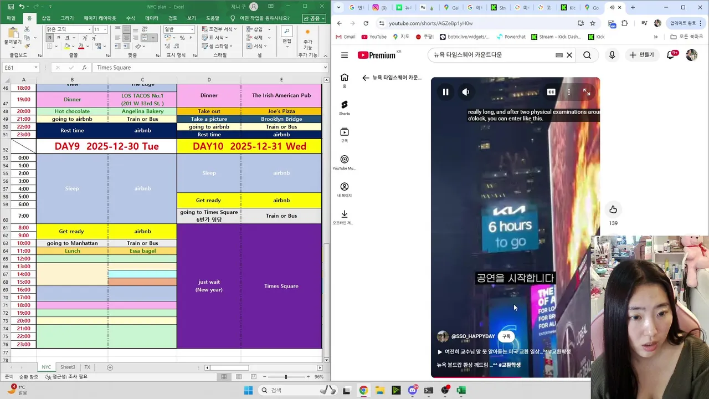Open YouTube guide hamburger menu

(345, 55)
